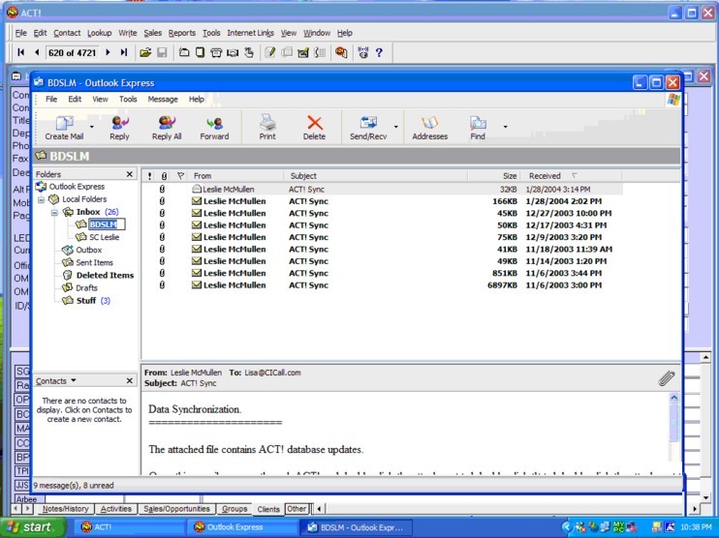
Task: Collapse the Local Folders tree node
Action: (x=41, y=200)
